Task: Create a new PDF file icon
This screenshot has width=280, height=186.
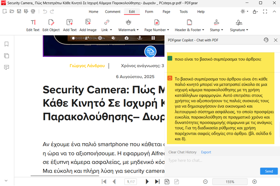Action: 5,12
